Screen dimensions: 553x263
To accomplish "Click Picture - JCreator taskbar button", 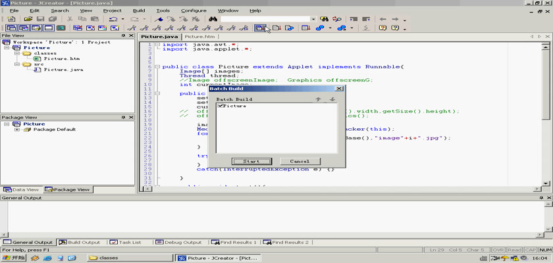I will click(219, 258).
